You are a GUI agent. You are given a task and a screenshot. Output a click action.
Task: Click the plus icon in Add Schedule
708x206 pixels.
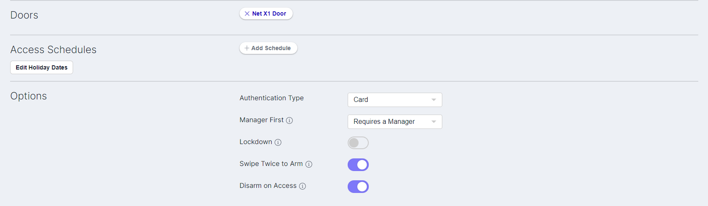[247, 48]
